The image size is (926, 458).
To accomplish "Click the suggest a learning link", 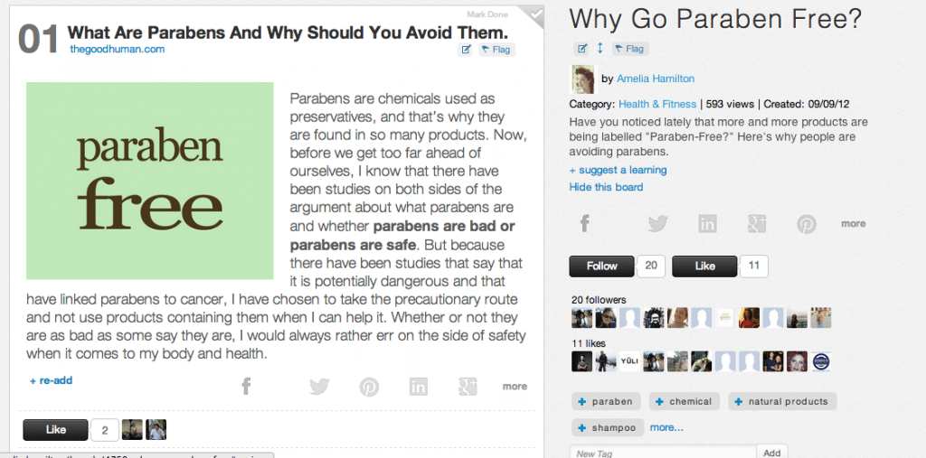I will pos(618,170).
